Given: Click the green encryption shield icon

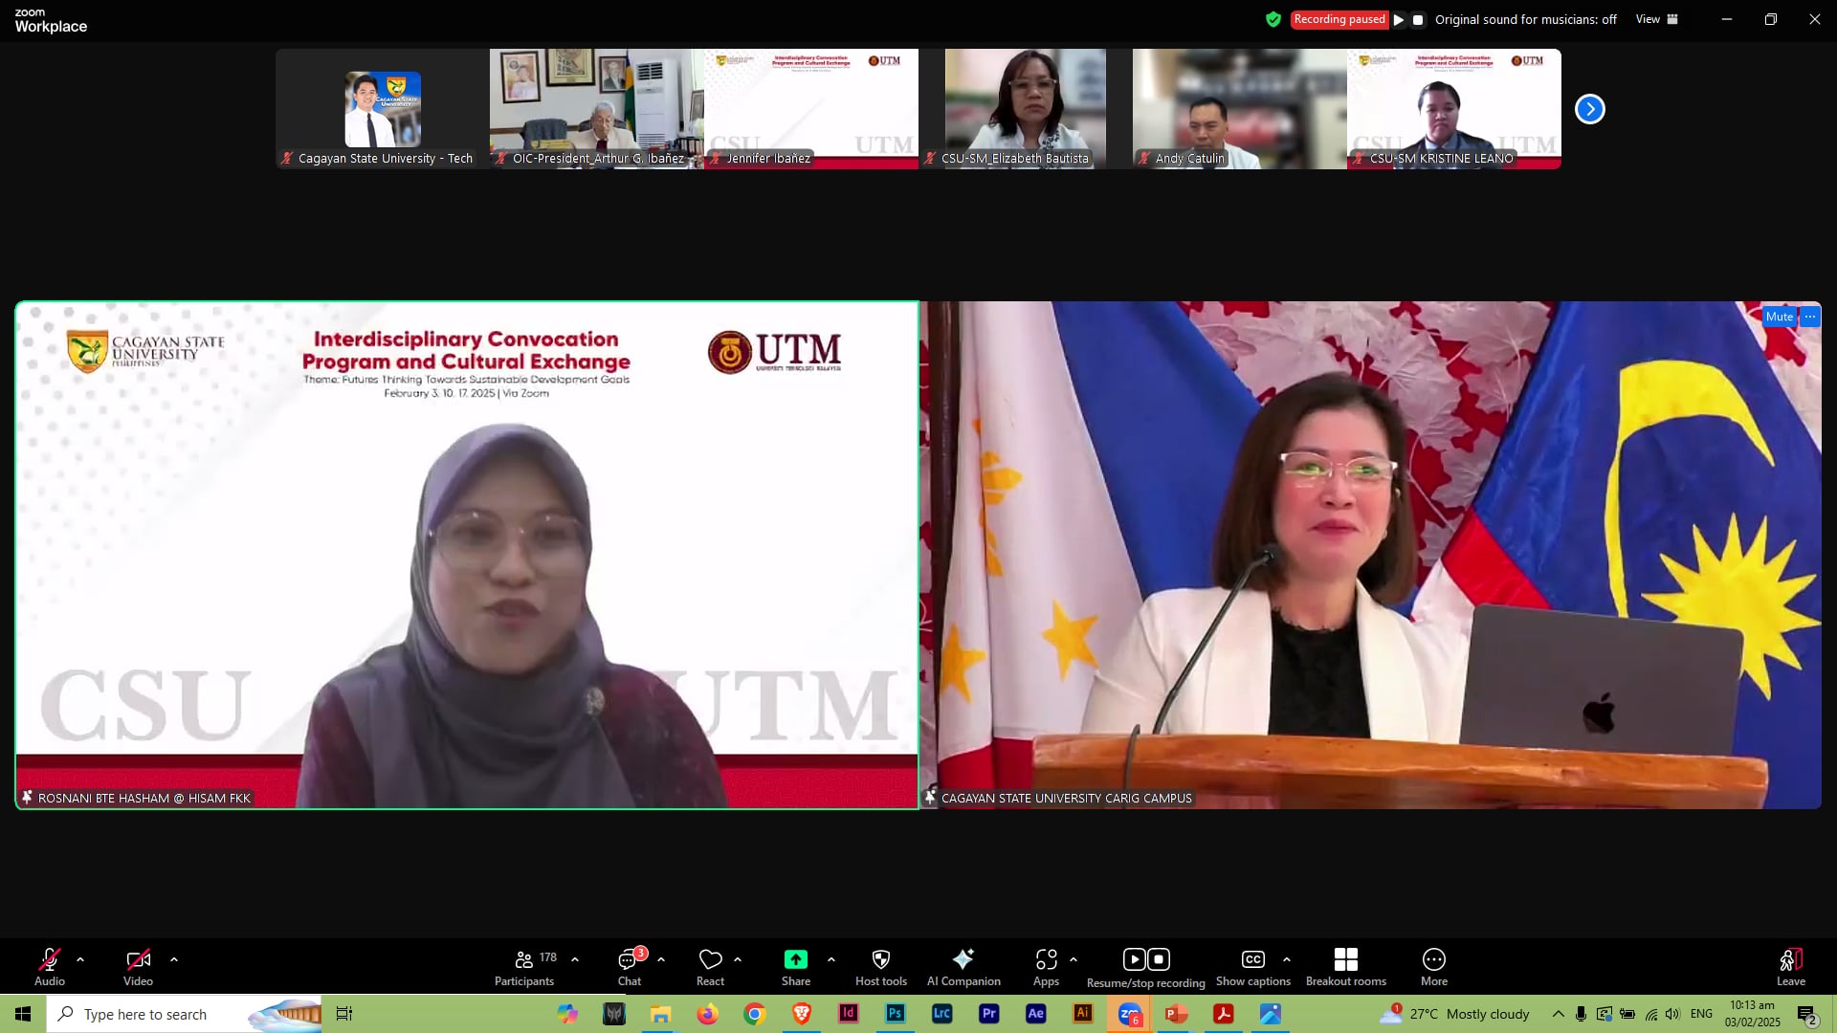Looking at the screenshot, I should click(x=1273, y=19).
